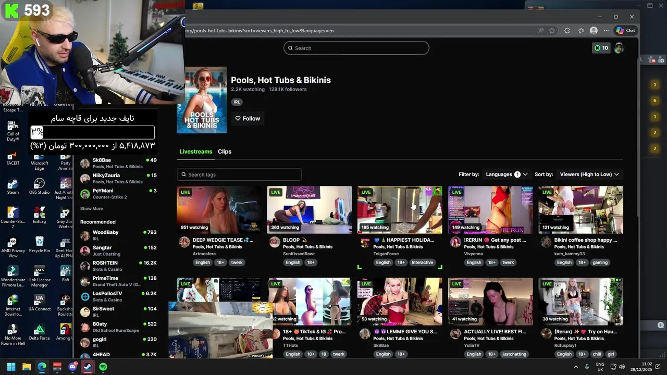Open the Bikini coffee shop happy stream thumbnail

click(580, 210)
